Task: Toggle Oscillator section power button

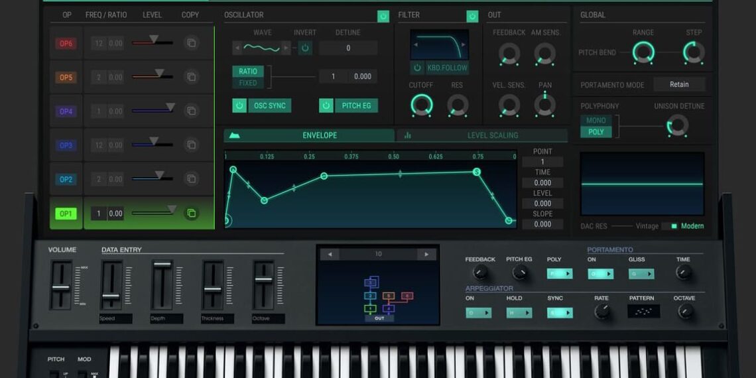Action: (x=383, y=17)
